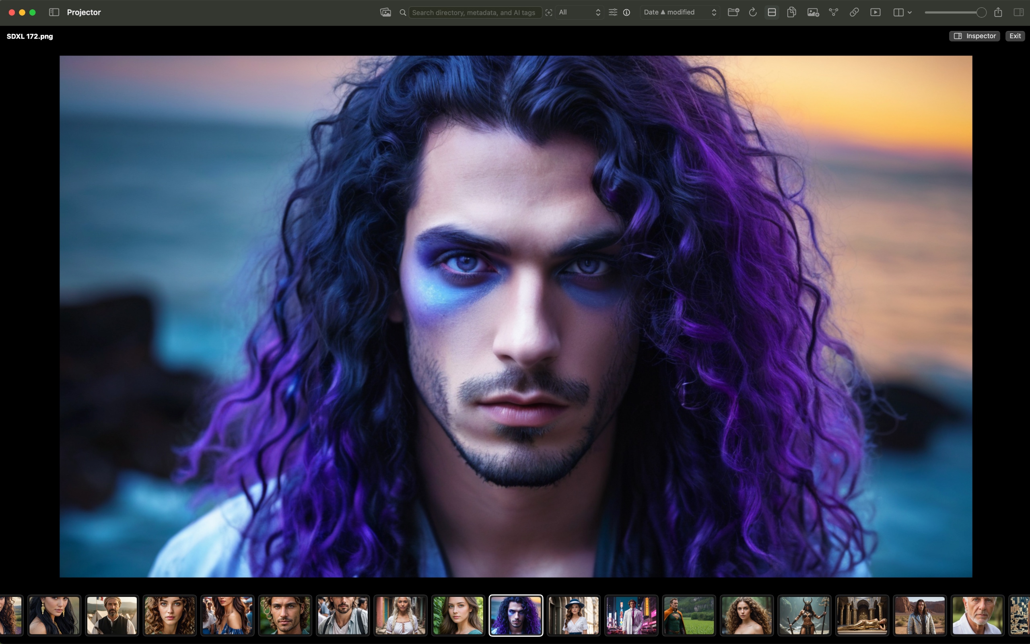Click the search magnifier icon

coord(403,12)
